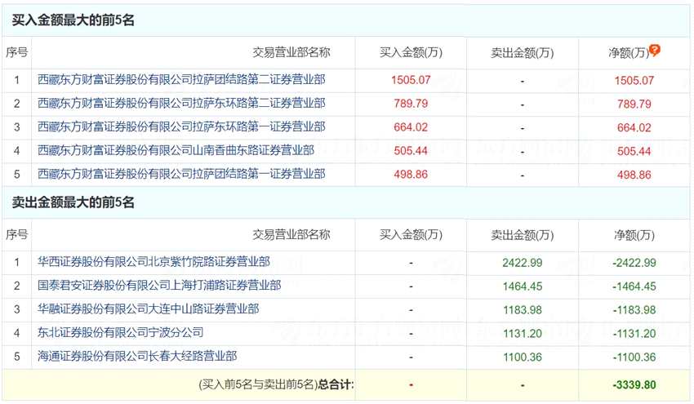The image size is (694, 404).
Task: Click 交易营业部名称 header in sell table
Action: (x=291, y=234)
